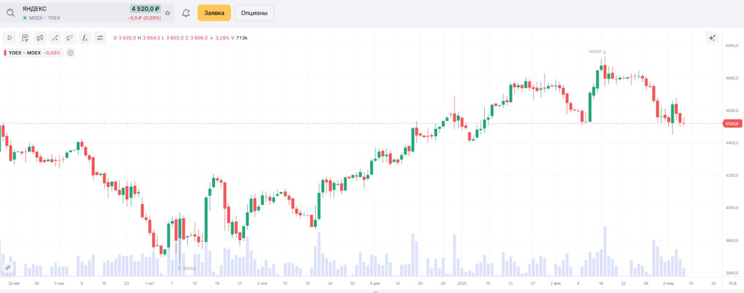This screenshot has height=293, width=744.
Task: Create price alert with bell icon
Action: tap(186, 13)
